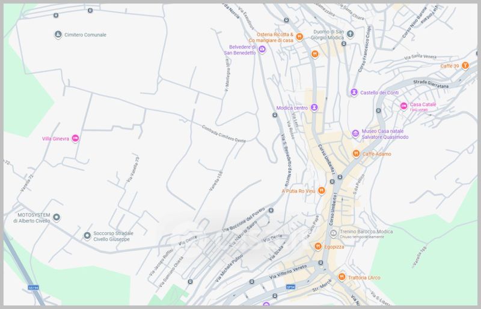Select the Trattoria L'Arco restaurant icon
The height and width of the screenshot is (309, 481).
[x=342, y=277]
